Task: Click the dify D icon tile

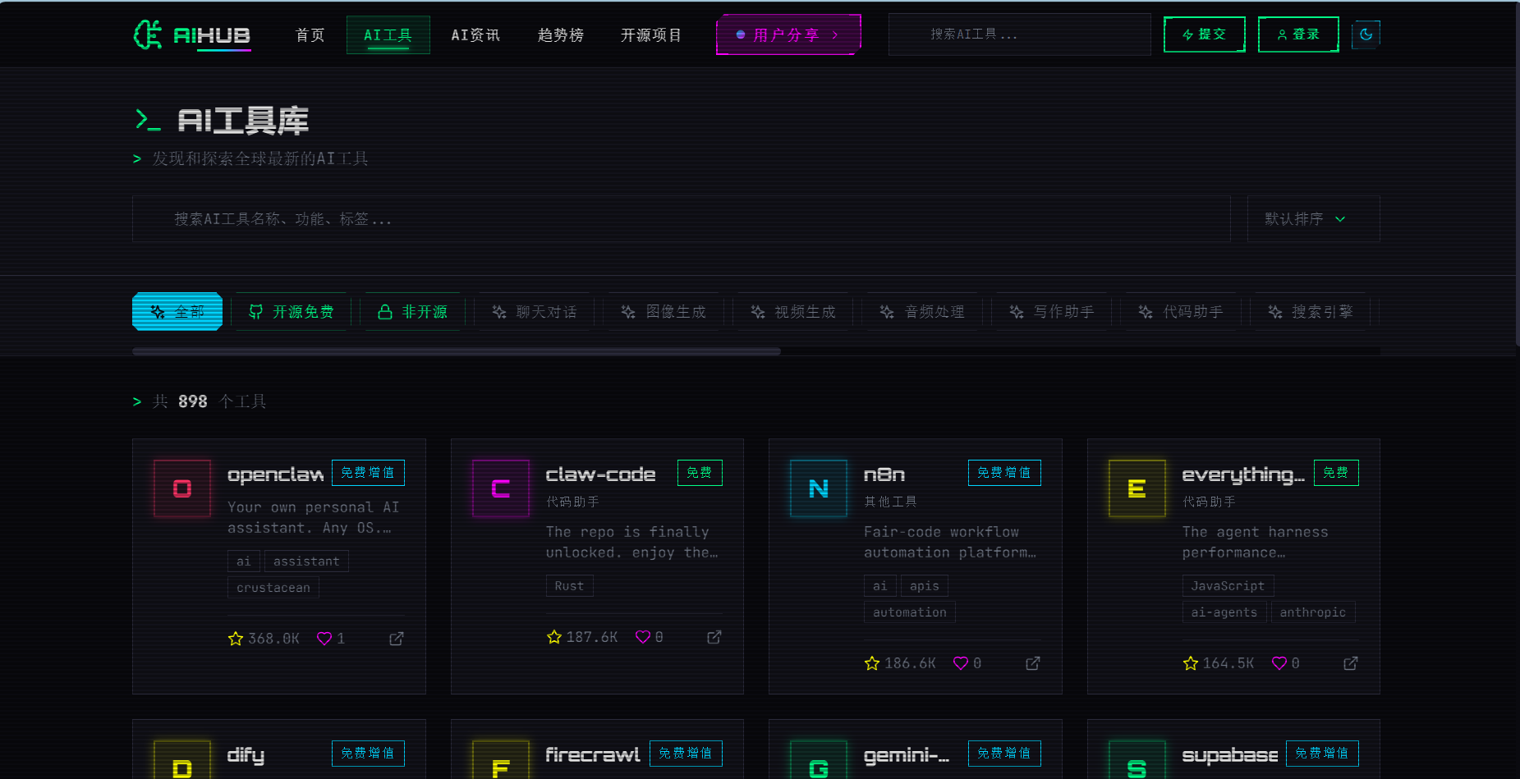Action: [x=182, y=760]
